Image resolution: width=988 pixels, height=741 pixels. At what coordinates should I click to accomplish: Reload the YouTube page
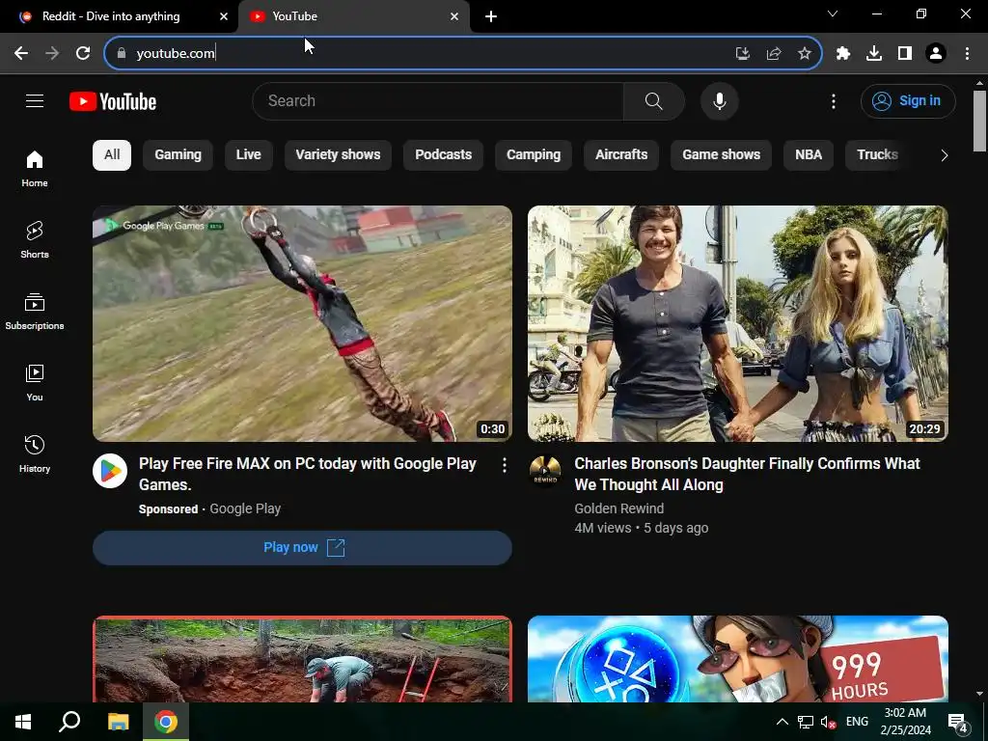point(83,53)
